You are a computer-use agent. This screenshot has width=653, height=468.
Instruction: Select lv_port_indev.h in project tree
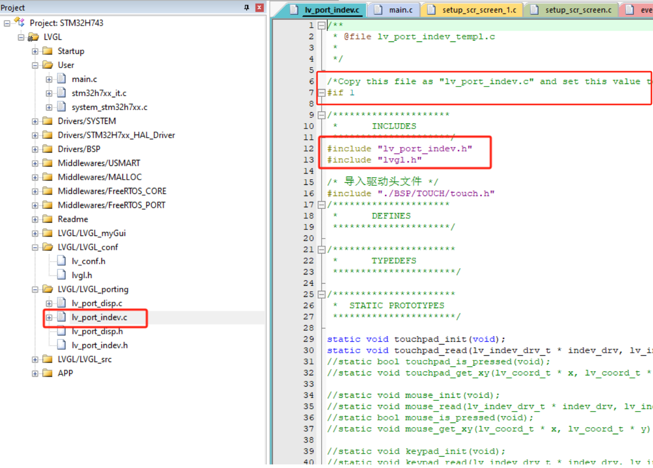point(99,345)
